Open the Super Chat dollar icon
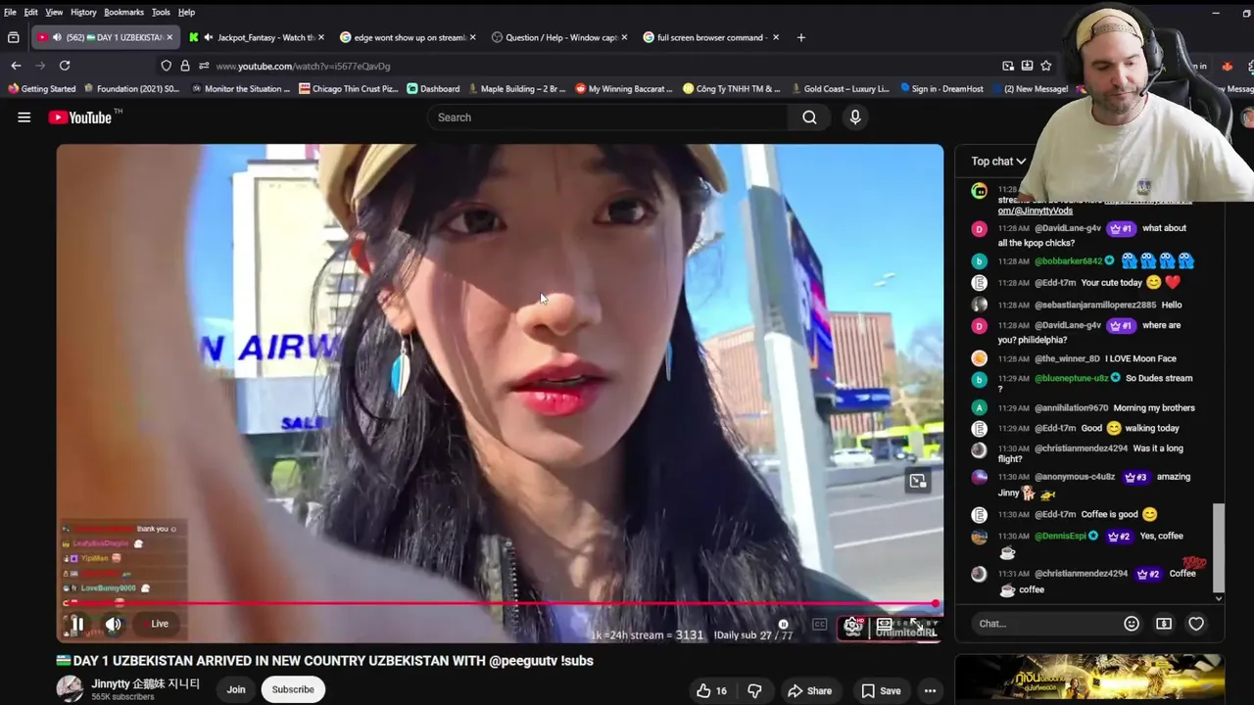 click(1164, 624)
